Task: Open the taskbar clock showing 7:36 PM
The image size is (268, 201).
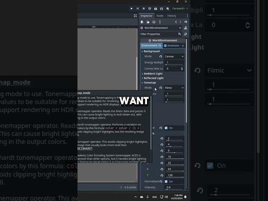Action: point(177,197)
